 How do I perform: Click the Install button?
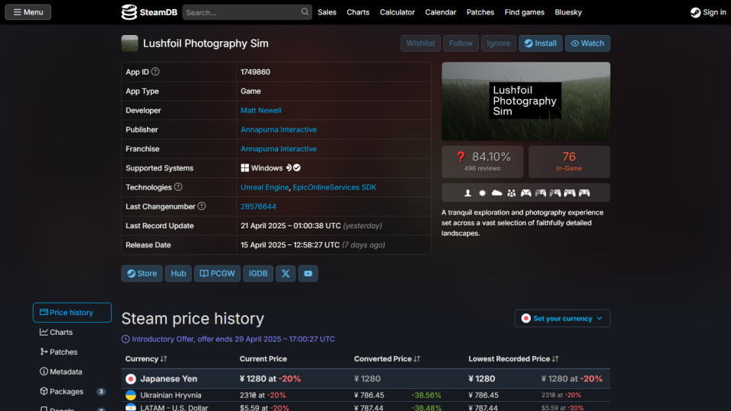[x=541, y=43]
